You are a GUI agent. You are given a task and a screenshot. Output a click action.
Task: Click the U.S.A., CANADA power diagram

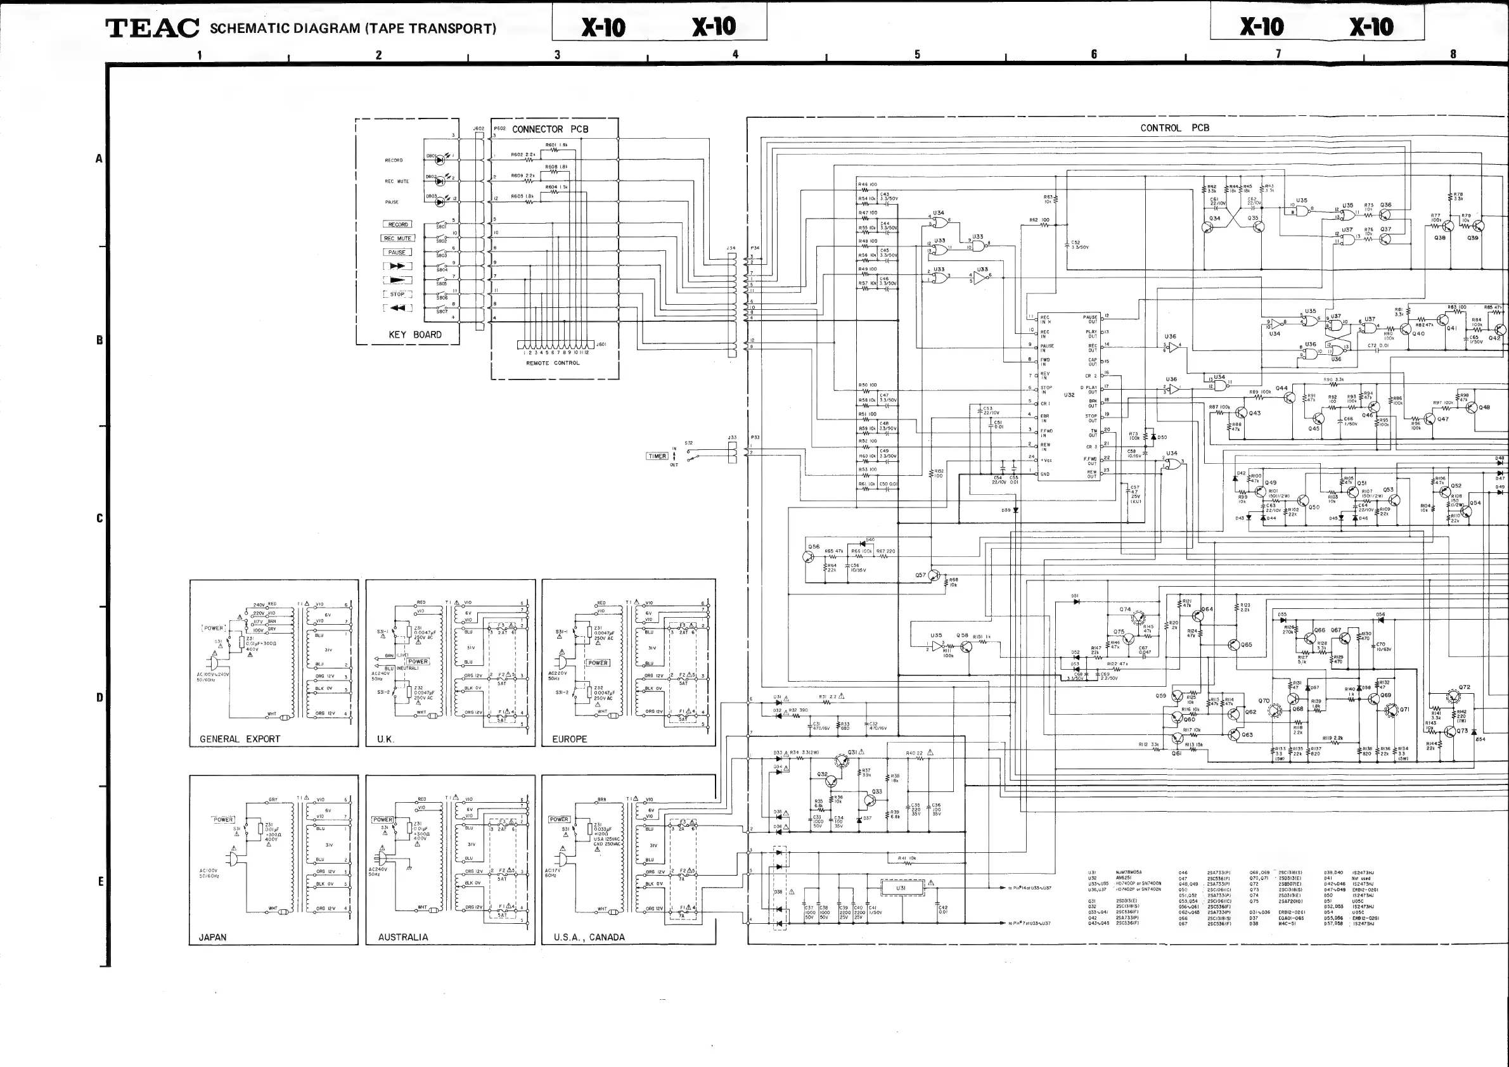pyautogui.click(x=628, y=859)
